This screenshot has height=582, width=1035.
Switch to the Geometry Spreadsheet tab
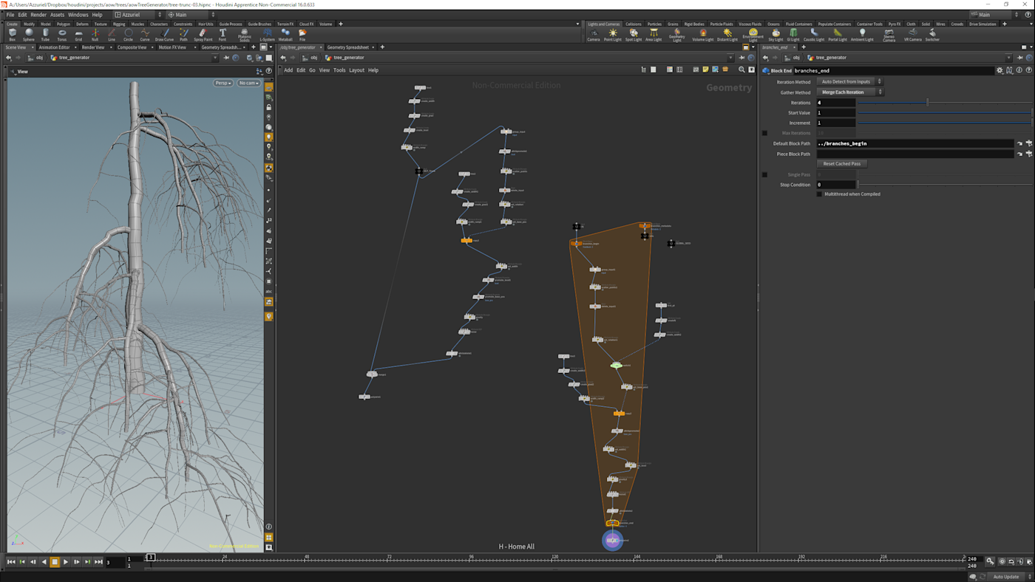tap(347, 47)
